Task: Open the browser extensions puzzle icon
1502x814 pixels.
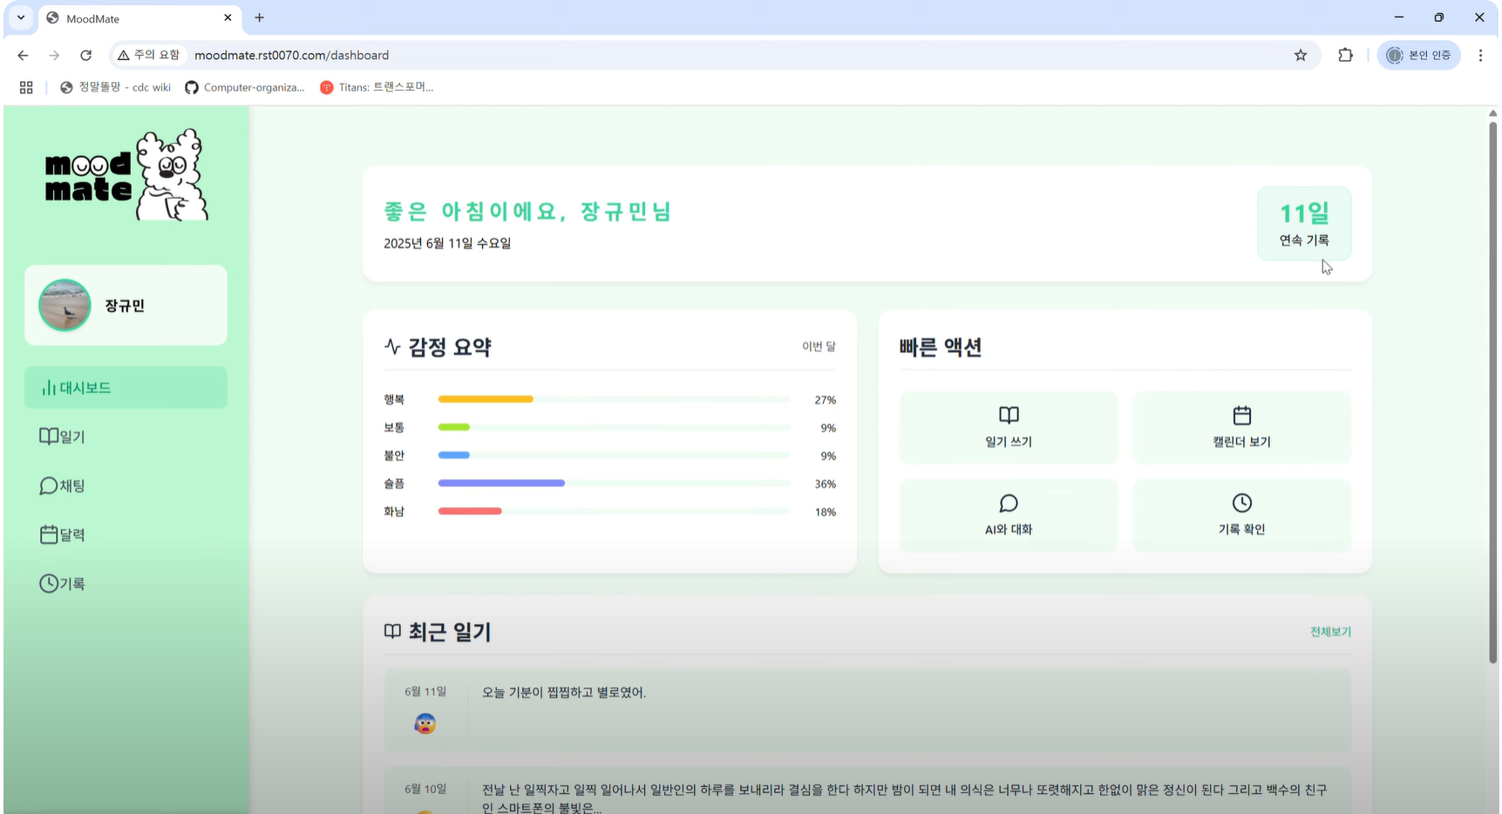Action: pyautogui.click(x=1345, y=55)
